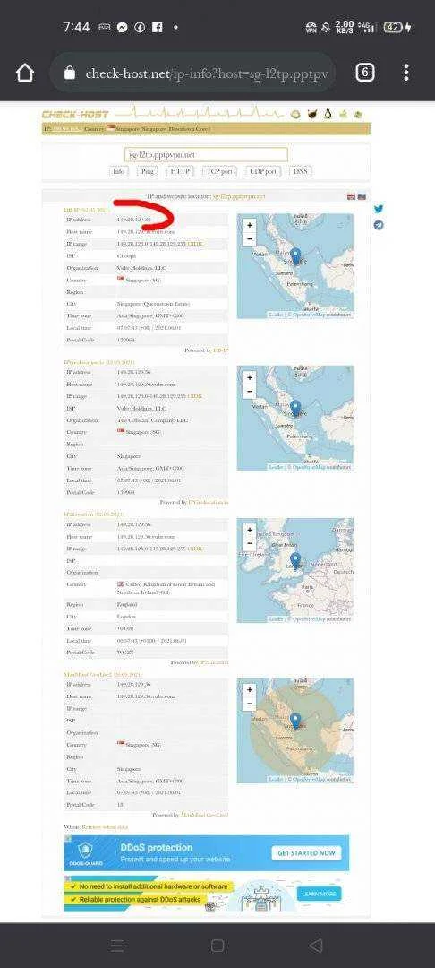Click the CIDR link in the IPGeolocation section

(x=195, y=396)
